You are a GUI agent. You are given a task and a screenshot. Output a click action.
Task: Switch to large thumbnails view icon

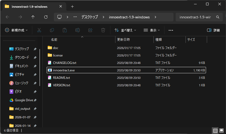click(221, 131)
